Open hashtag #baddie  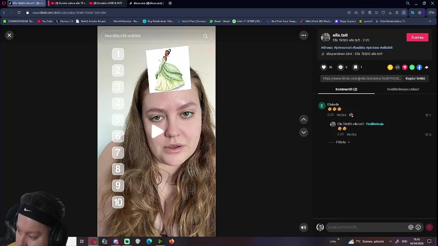359,47
